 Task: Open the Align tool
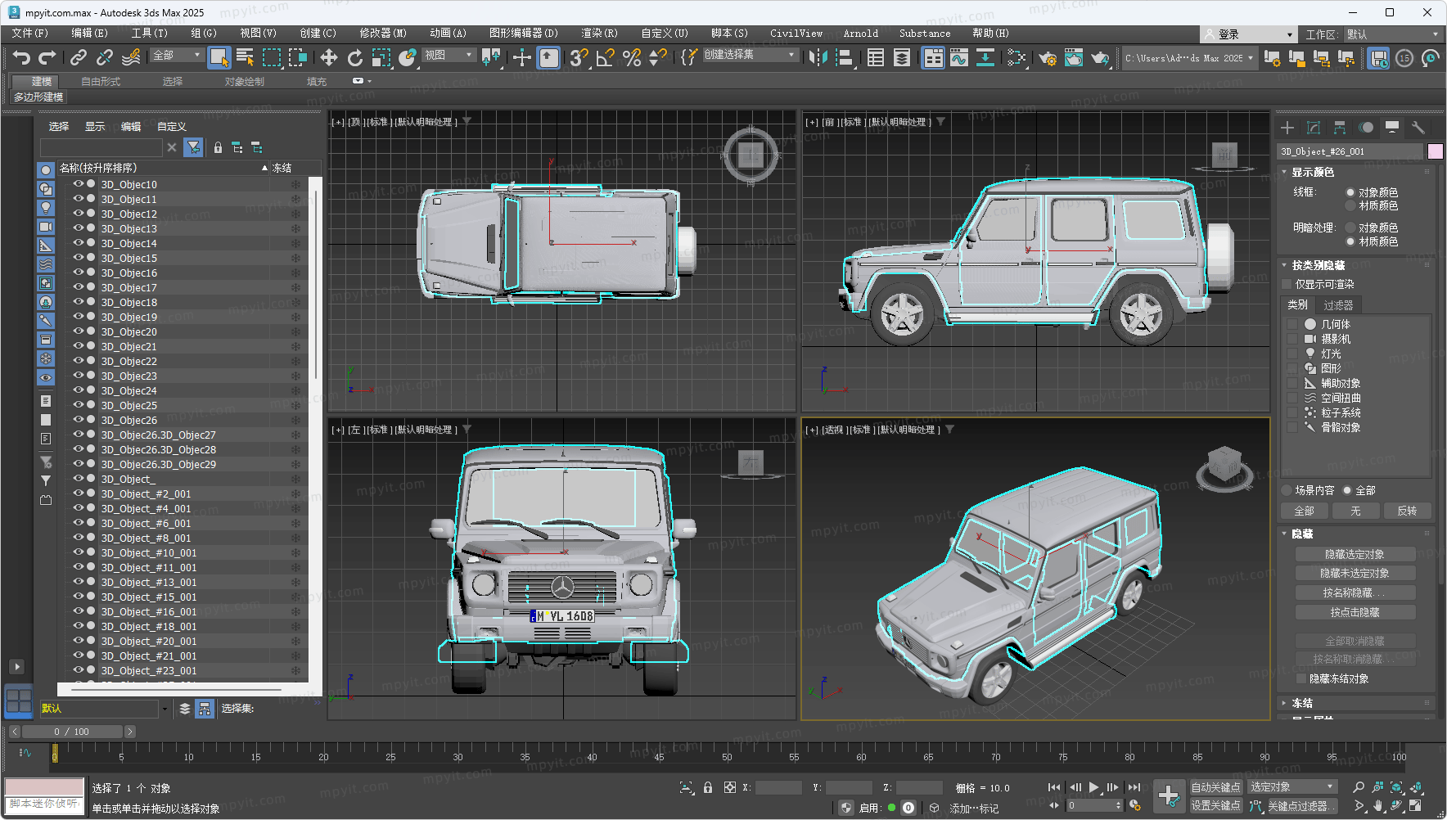click(845, 57)
